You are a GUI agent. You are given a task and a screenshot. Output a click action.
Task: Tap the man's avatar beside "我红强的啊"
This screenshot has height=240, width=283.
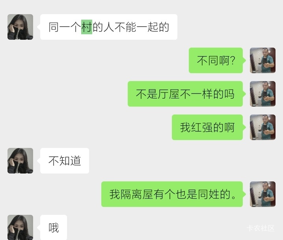(x=263, y=127)
